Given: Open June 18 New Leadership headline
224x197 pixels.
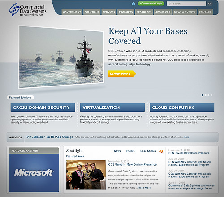Looking at the screenshot, I should pyautogui.click(x=191, y=187).
